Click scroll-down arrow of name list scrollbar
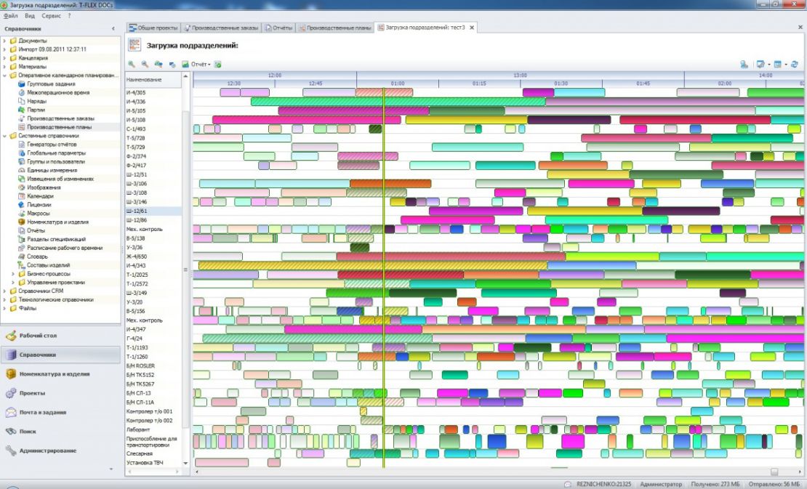807x489 pixels. 186,464
